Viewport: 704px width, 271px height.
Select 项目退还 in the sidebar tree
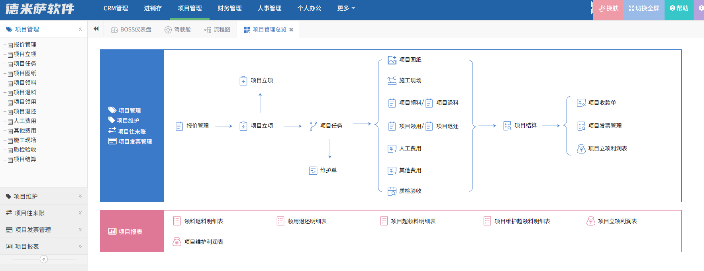(25, 111)
